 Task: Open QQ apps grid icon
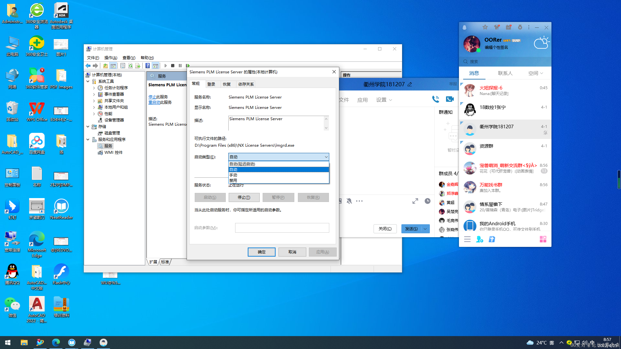[543, 239]
